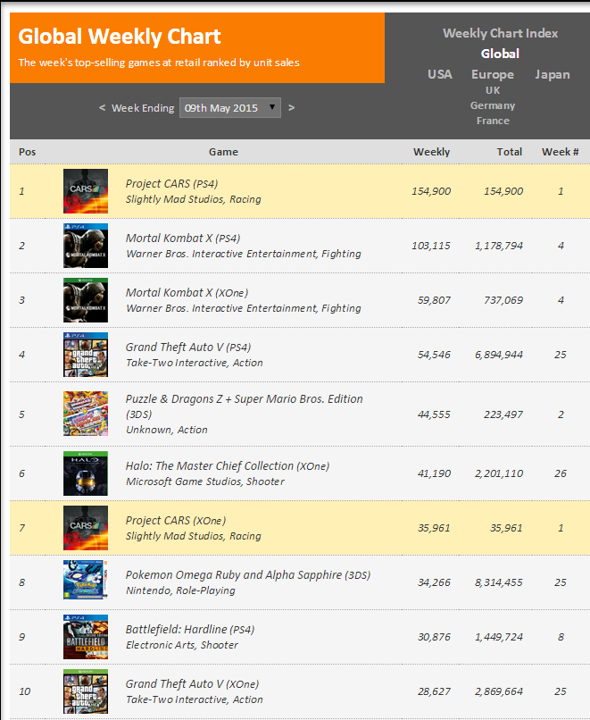
Task: Click the Weekly Chart Index heading
Action: click(x=500, y=34)
